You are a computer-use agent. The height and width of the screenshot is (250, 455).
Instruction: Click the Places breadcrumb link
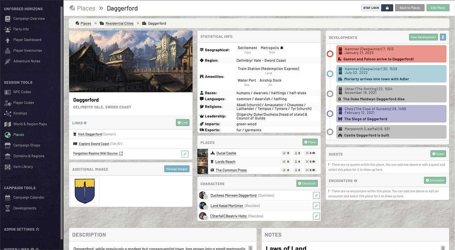(x=86, y=23)
